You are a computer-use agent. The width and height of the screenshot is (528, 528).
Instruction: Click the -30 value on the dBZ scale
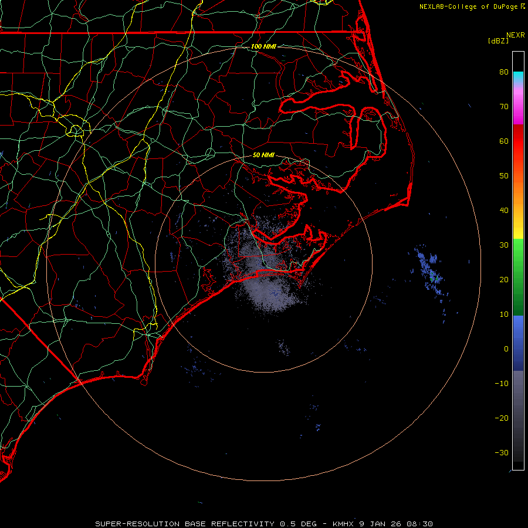click(502, 452)
